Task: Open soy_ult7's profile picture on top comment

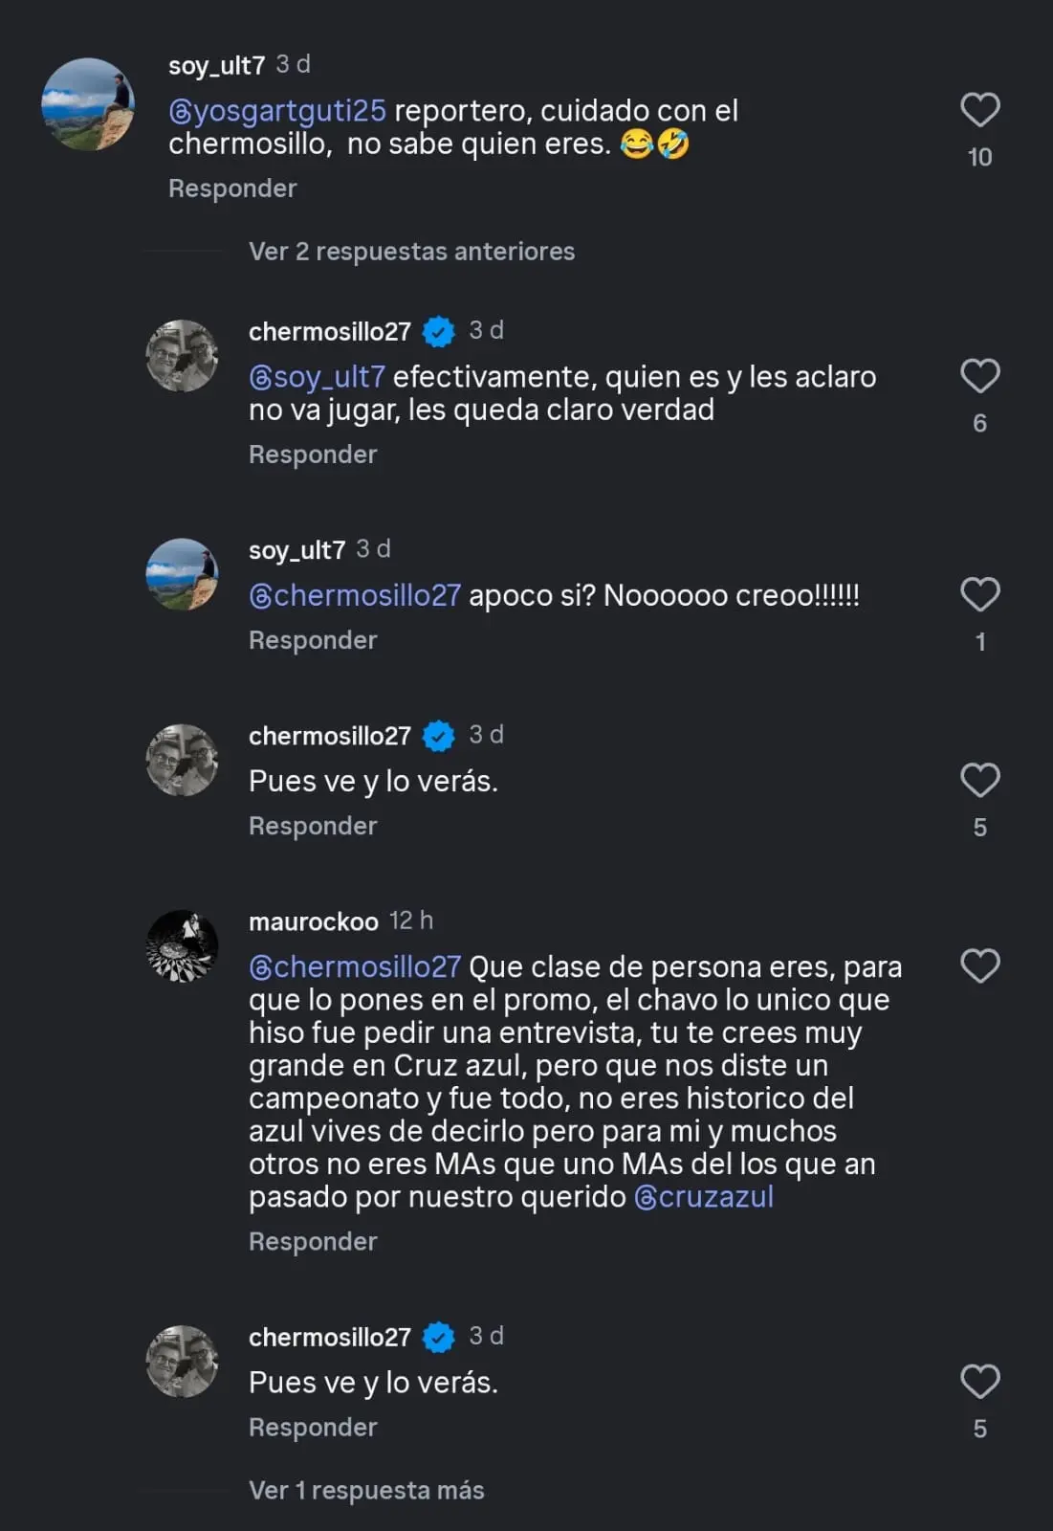Action: [88, 104]
